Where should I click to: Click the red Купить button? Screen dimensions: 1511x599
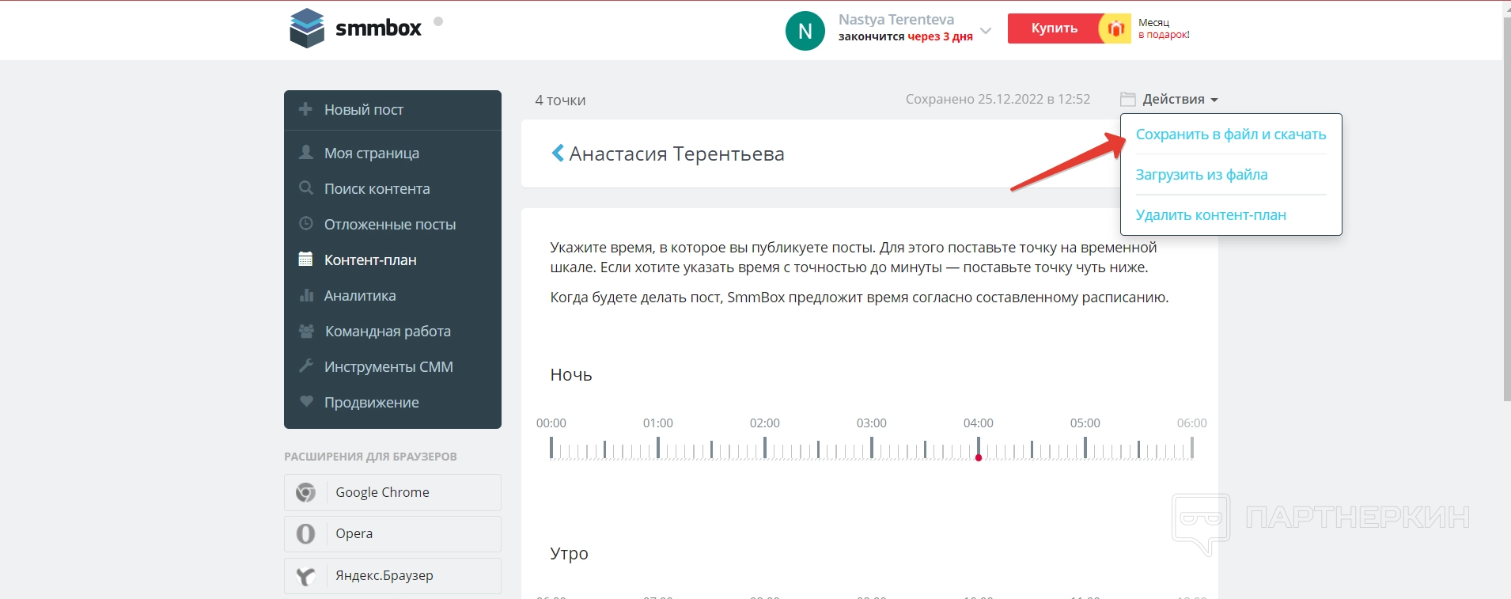pyautogui.click(x=1054, y=28)
